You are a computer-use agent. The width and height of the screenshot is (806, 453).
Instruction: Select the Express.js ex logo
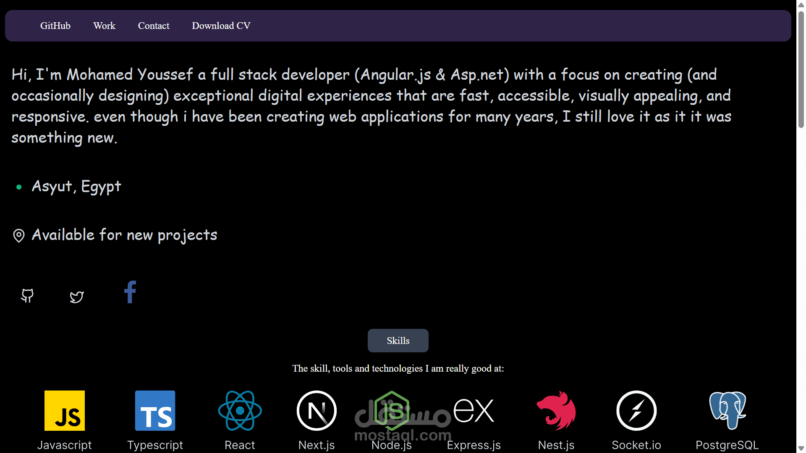pos(474,411)
